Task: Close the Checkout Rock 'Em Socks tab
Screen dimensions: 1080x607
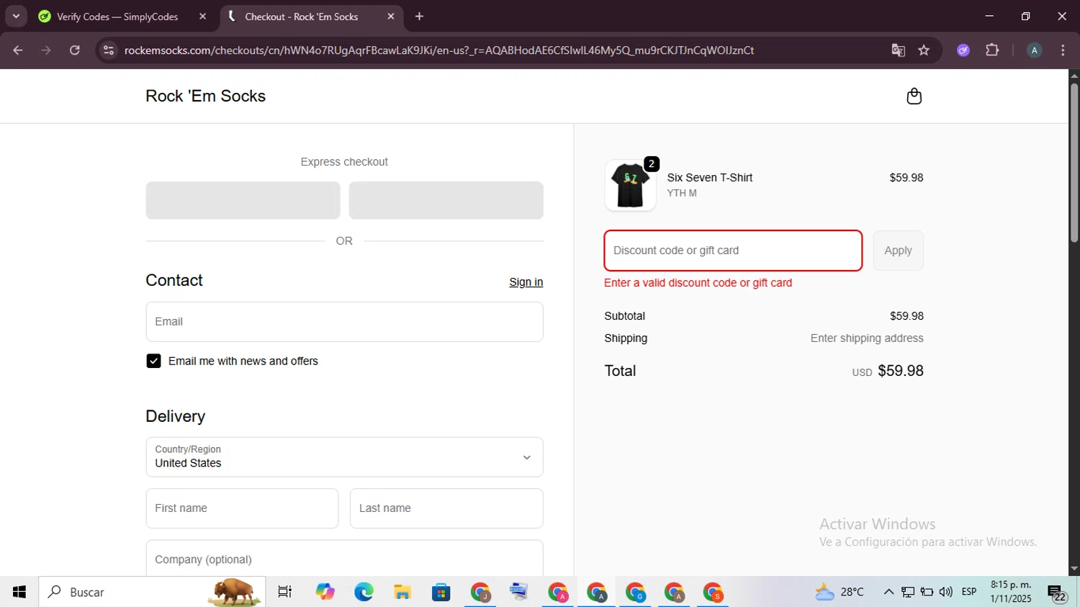Action: click(x=391, y=16)
